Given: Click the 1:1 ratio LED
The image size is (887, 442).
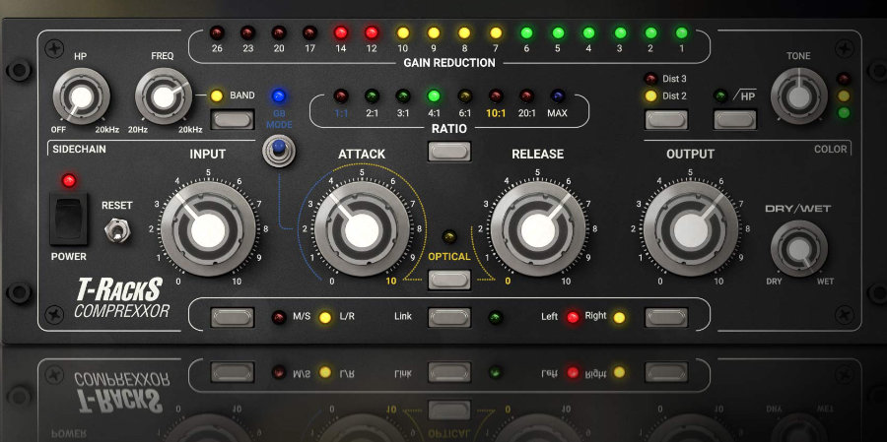Looking at the screenshot, I should 341,95.
